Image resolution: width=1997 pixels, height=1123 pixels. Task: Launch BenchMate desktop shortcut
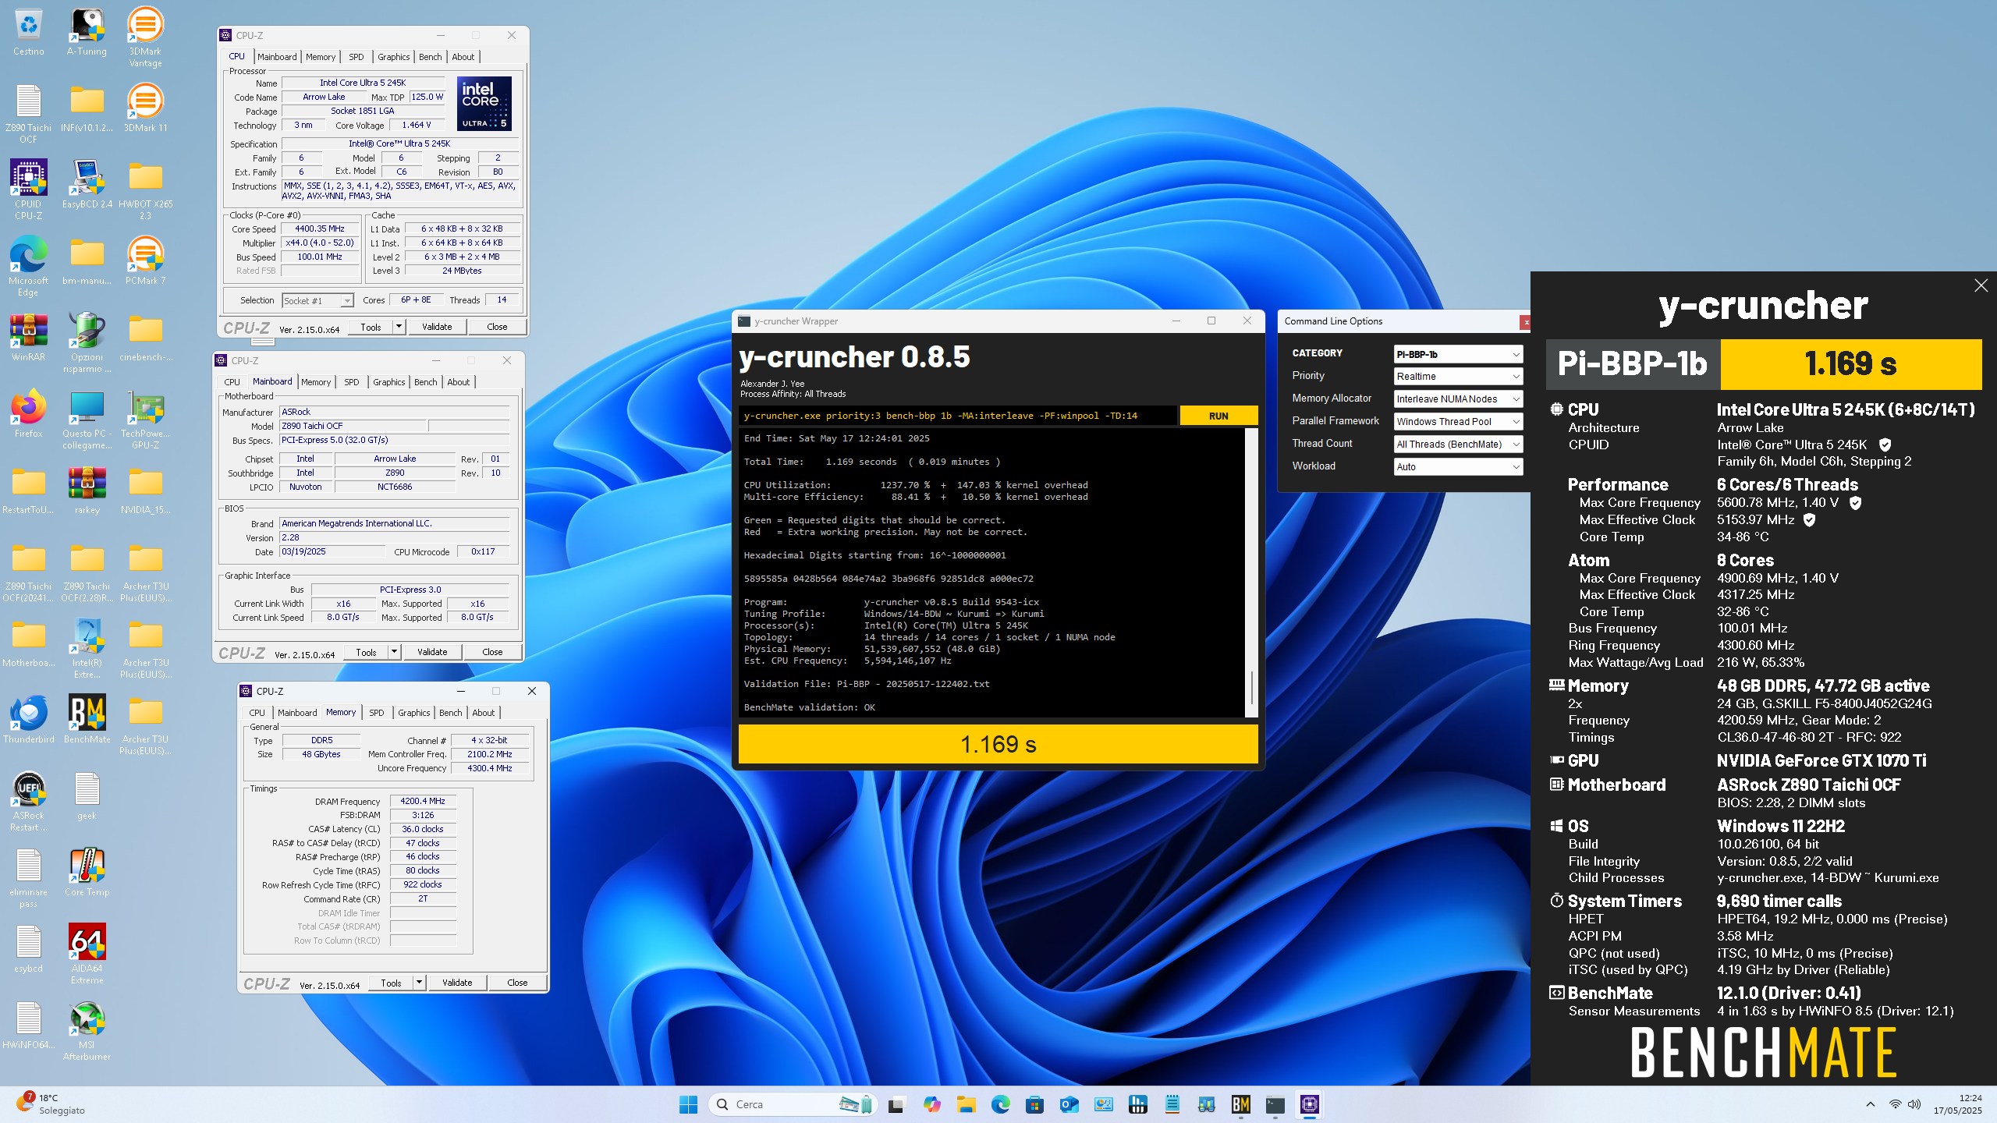[x=87, y=719]
